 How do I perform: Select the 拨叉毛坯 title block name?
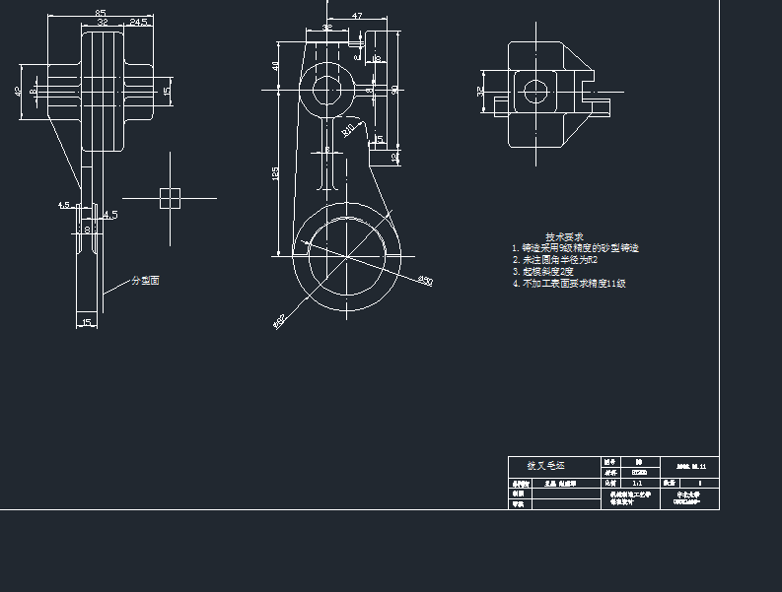click(x=546, y=466)
